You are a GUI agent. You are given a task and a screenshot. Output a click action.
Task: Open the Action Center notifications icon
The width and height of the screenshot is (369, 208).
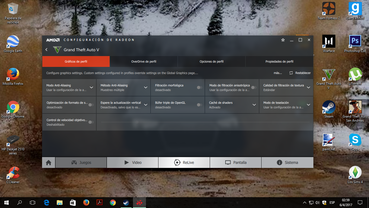tap(360, 202)
